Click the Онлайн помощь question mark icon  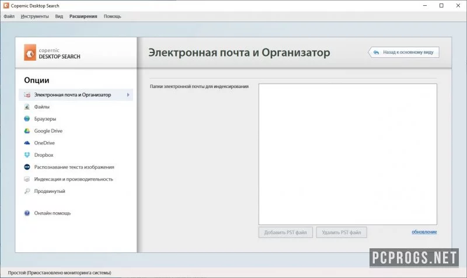(27, 213)
